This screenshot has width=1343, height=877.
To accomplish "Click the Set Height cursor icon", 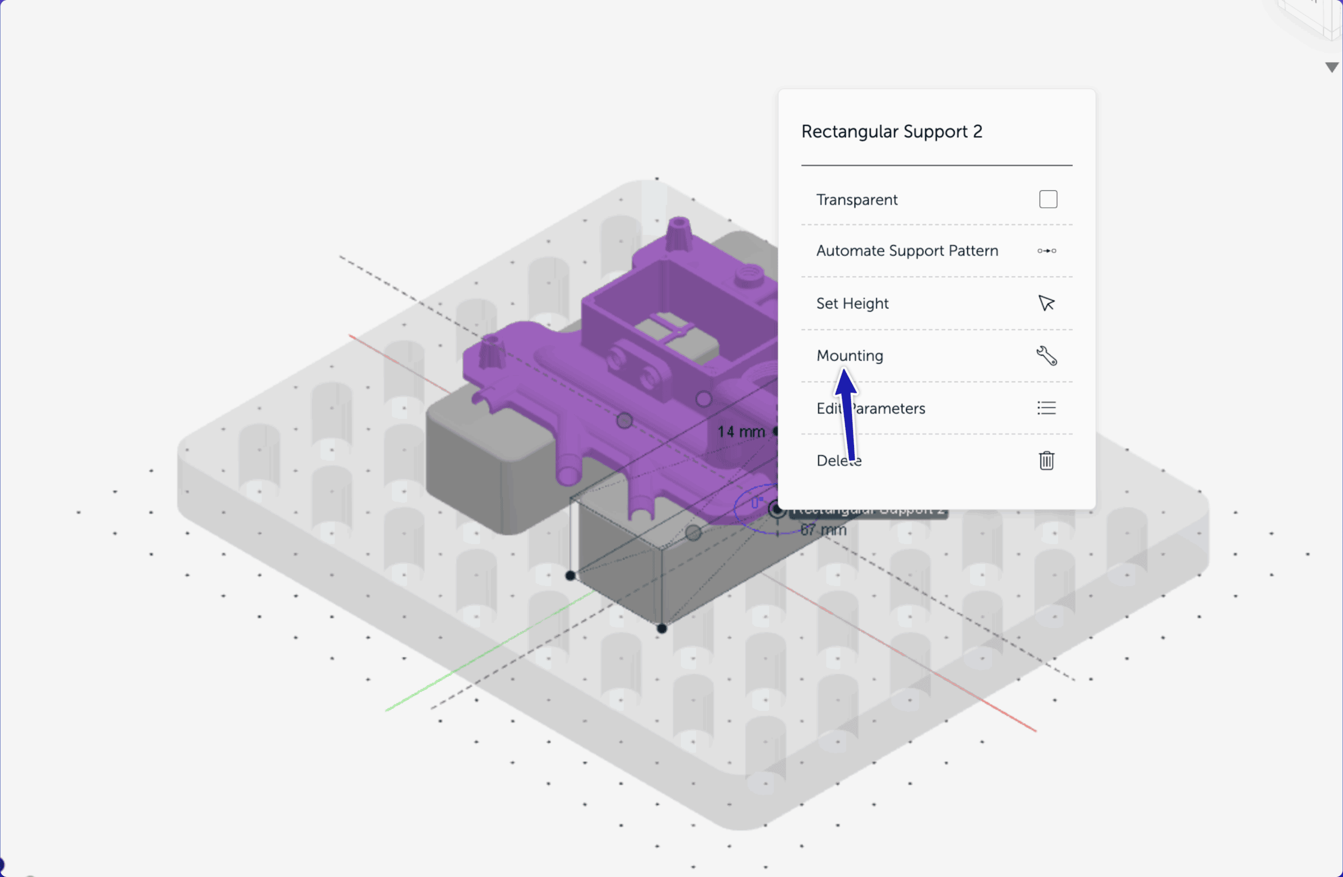I will click(1046, 304).
